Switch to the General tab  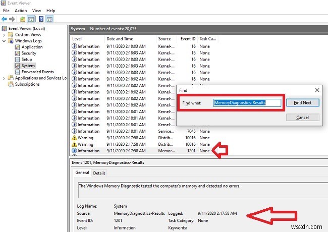pos(82,172)
